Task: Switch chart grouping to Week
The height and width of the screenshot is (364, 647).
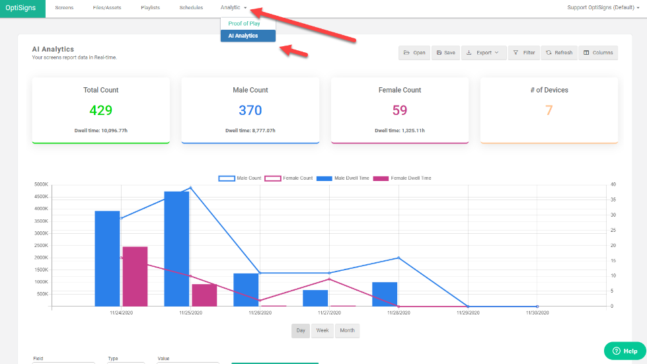Action: (323, 330)
